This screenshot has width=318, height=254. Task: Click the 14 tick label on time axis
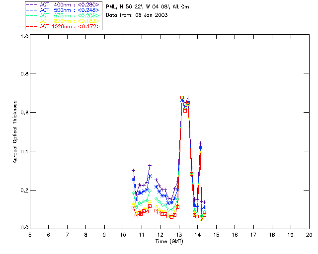[x=198, y=235]
